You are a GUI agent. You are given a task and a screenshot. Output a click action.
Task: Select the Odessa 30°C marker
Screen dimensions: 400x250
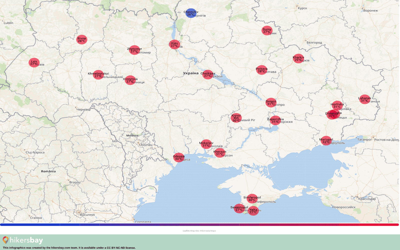[x=179, y=157]
